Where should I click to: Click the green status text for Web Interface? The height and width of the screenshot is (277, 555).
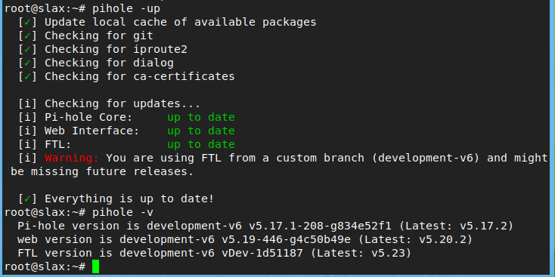pyautogui.click(x=201, y=131)
